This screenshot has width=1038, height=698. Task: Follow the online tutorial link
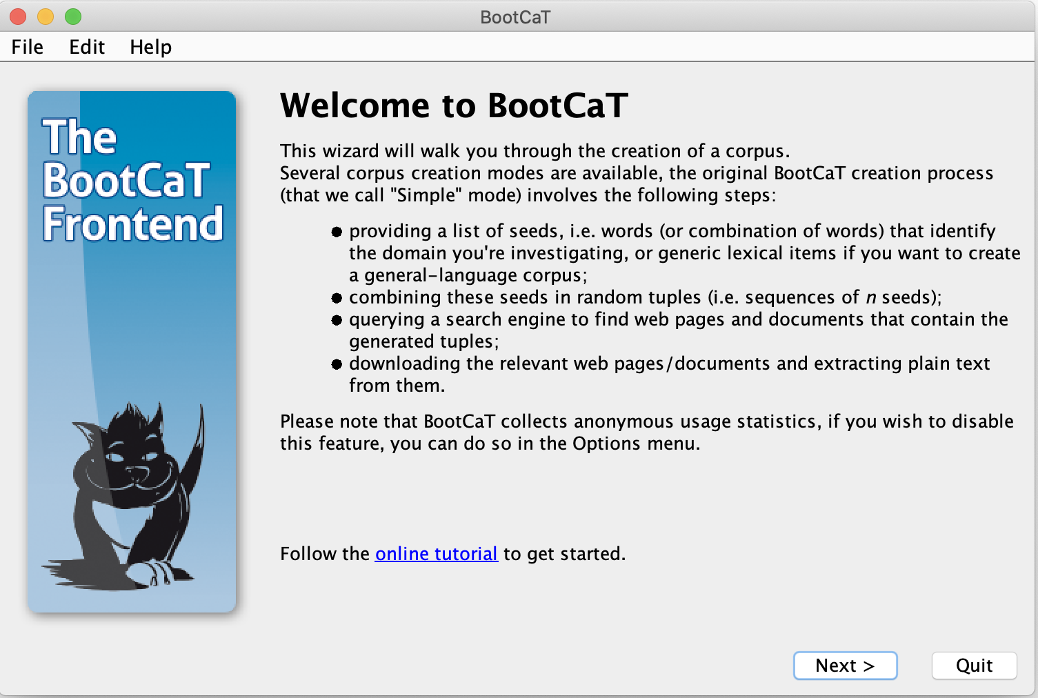436,554
